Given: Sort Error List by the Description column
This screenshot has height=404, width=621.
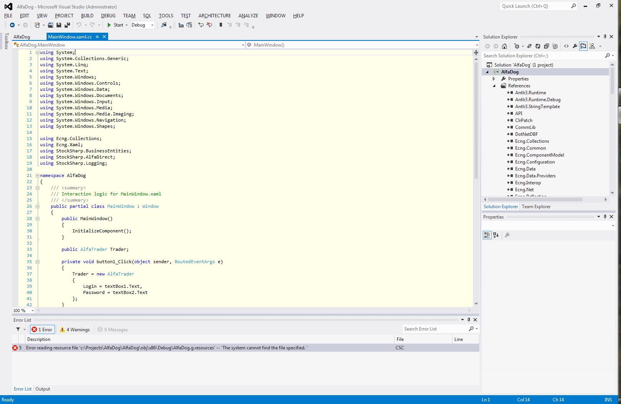Looking at the screenshot, I should [210, 339].
